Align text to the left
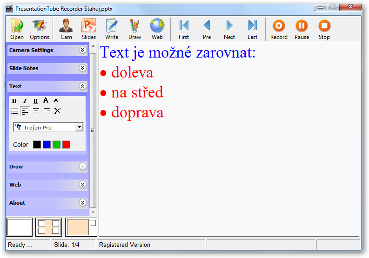This screenshot has height=258, width=369. pyautogui.click(x=25, y=111)
